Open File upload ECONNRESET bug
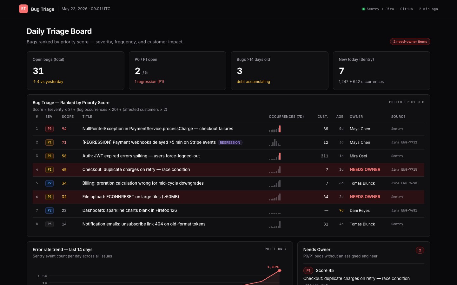 pyautogui.click(x=131, y=197)
